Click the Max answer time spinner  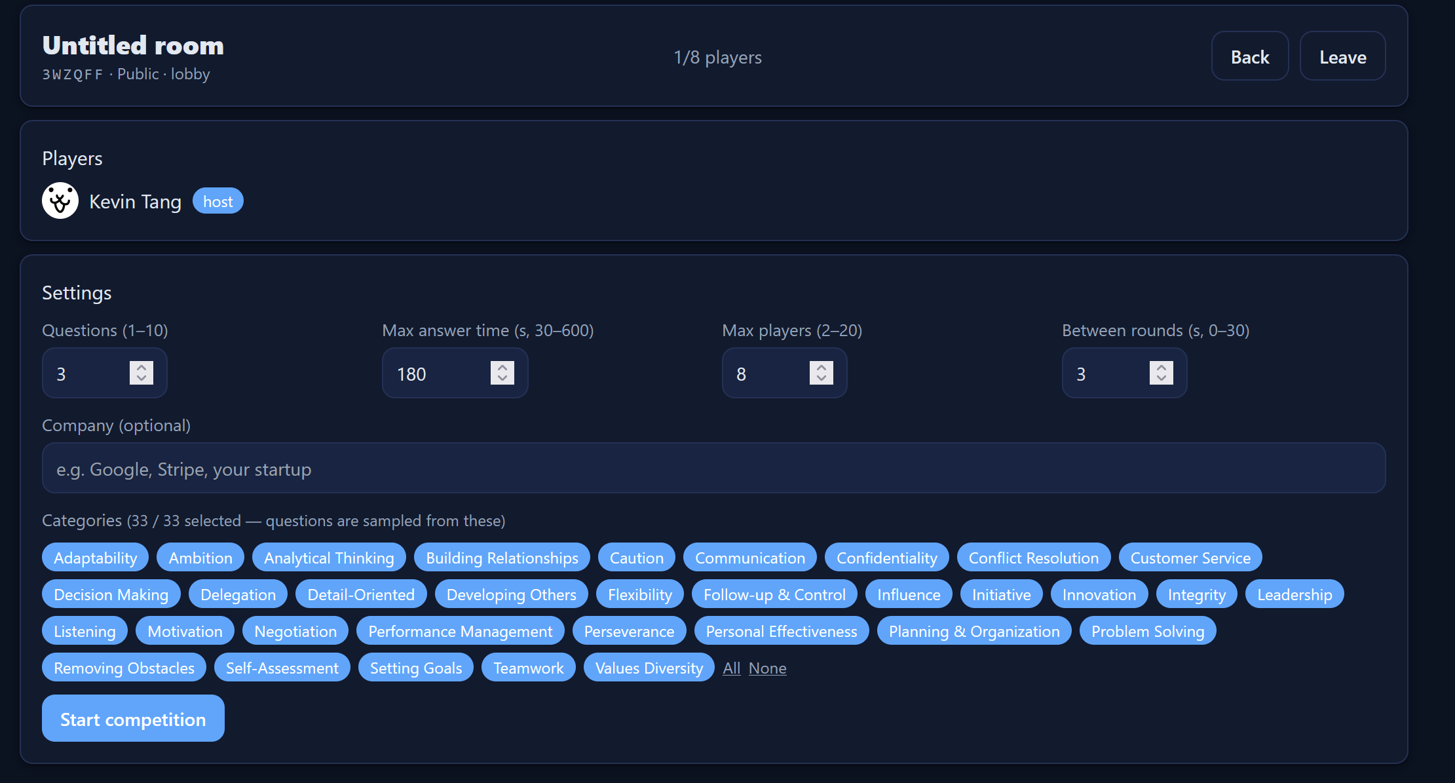click(502, 373)
